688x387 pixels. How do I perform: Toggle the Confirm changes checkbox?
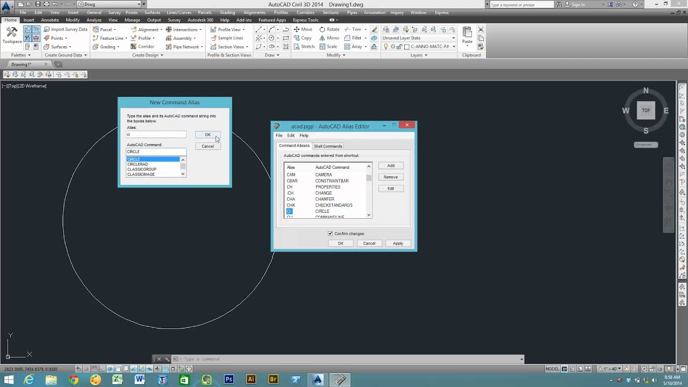[x=330, y=234]
